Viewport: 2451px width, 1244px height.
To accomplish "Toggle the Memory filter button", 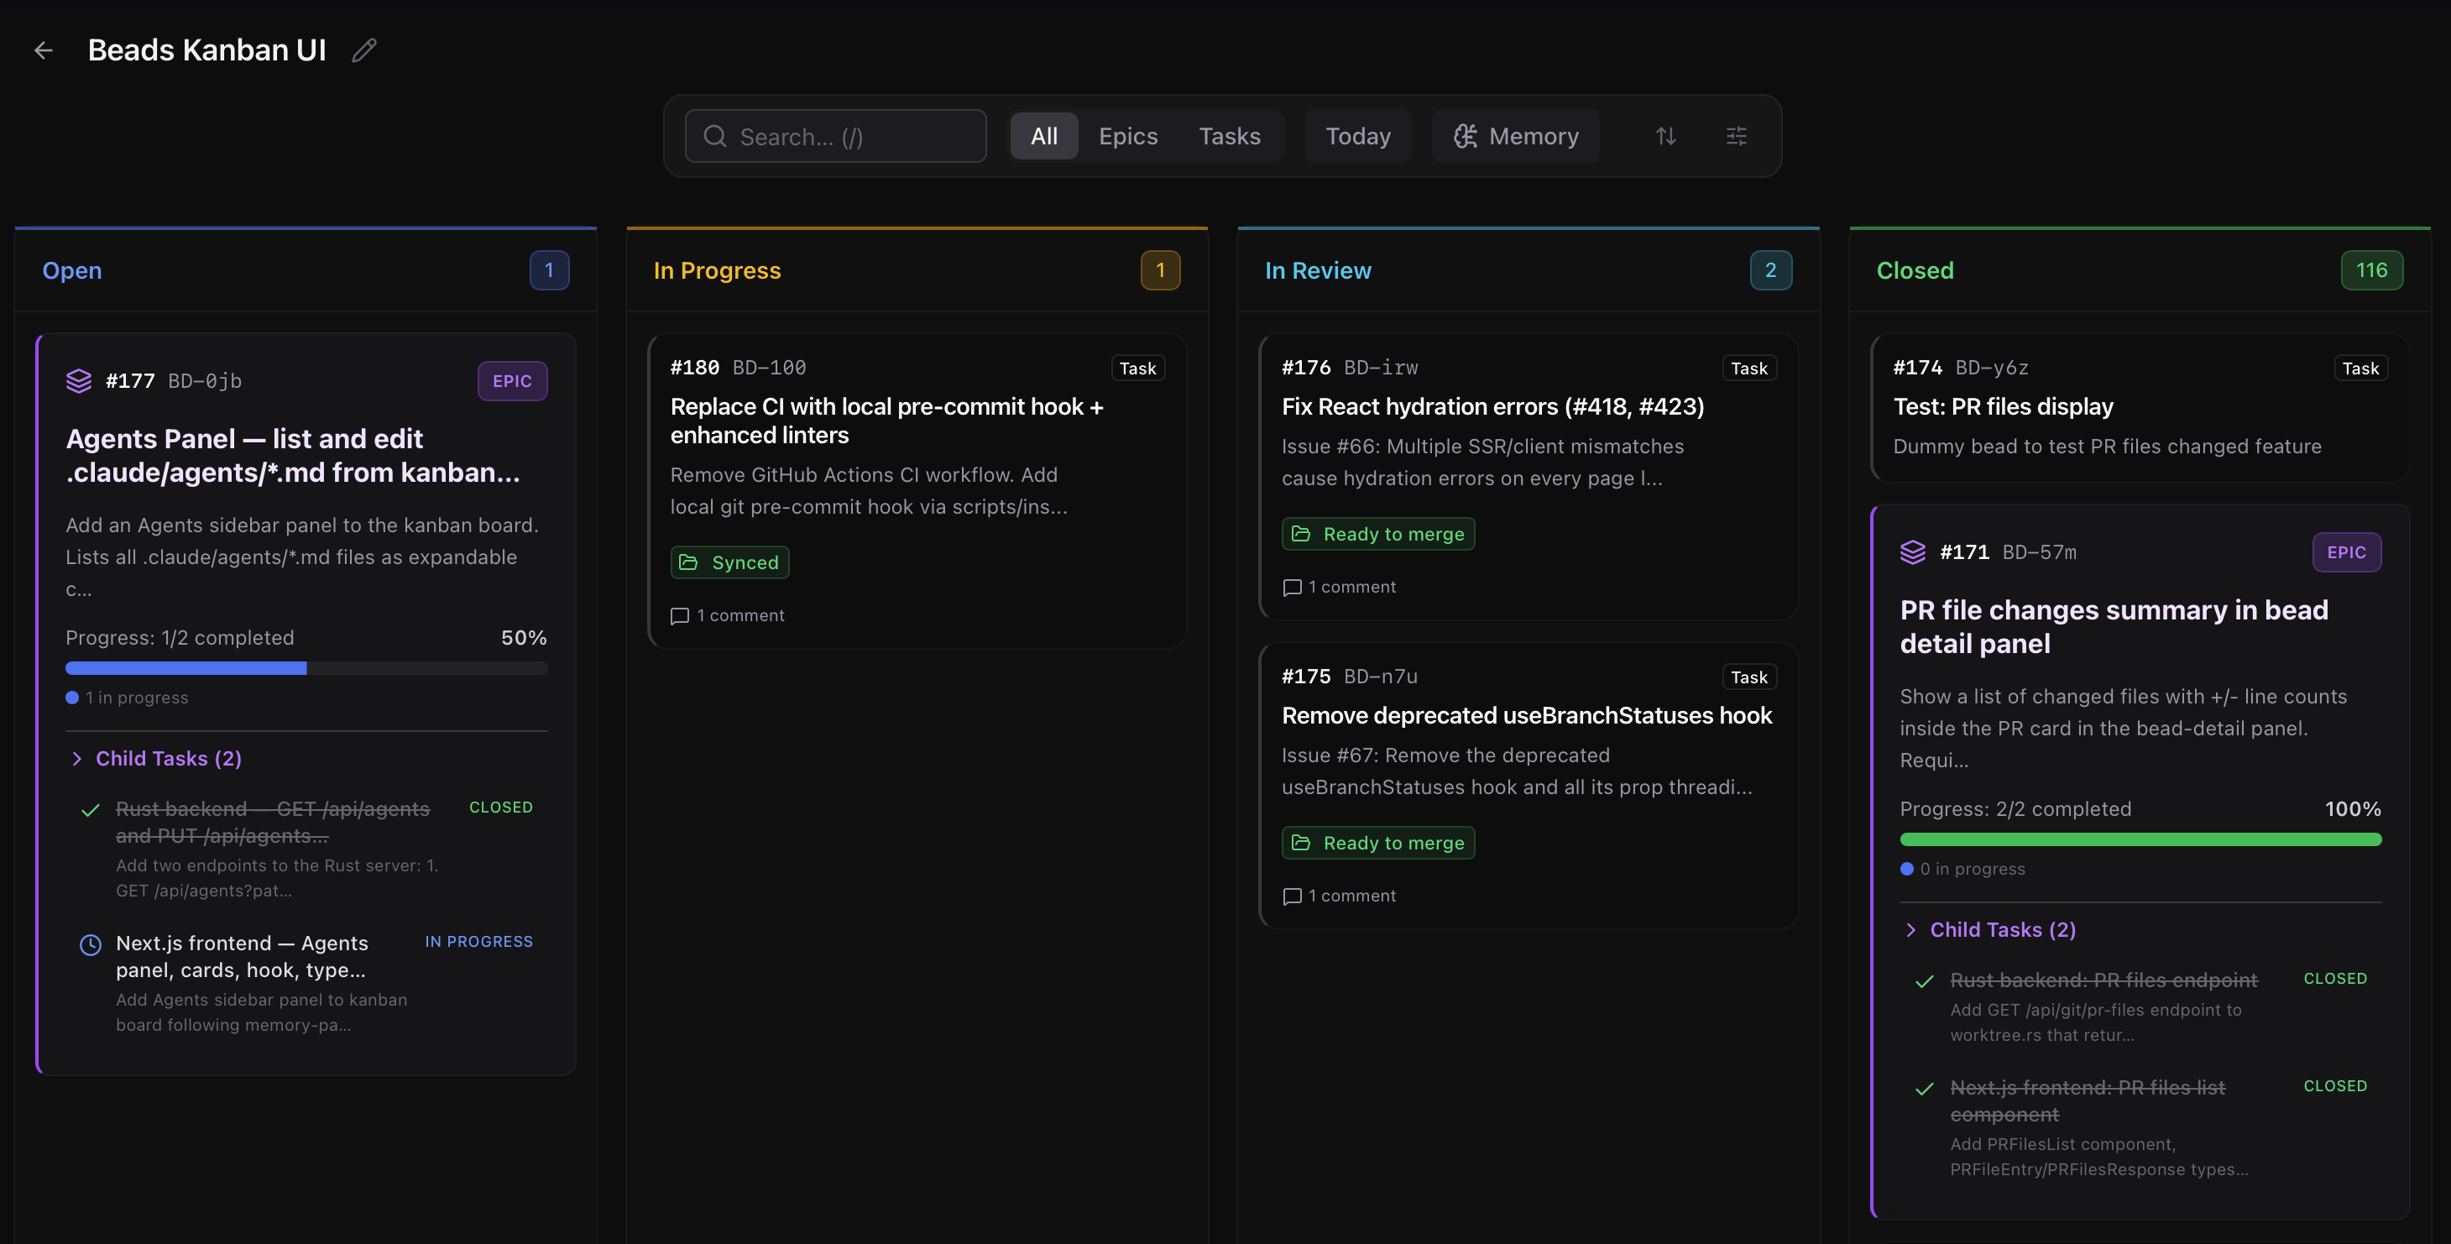I will (1515, 136).
